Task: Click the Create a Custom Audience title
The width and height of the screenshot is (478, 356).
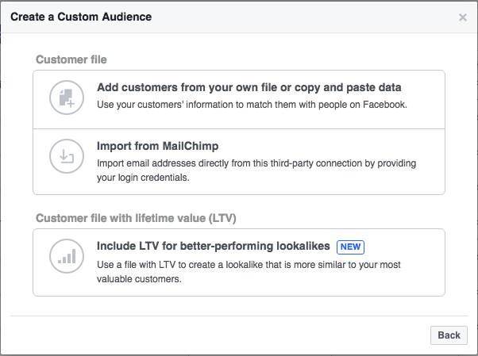Action: click(x=81, y=17)
